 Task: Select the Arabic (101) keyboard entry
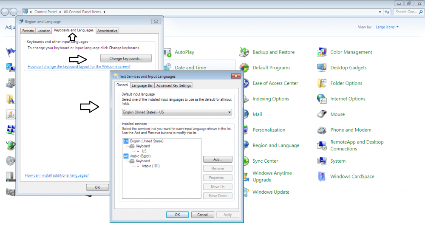pos(151,166)
